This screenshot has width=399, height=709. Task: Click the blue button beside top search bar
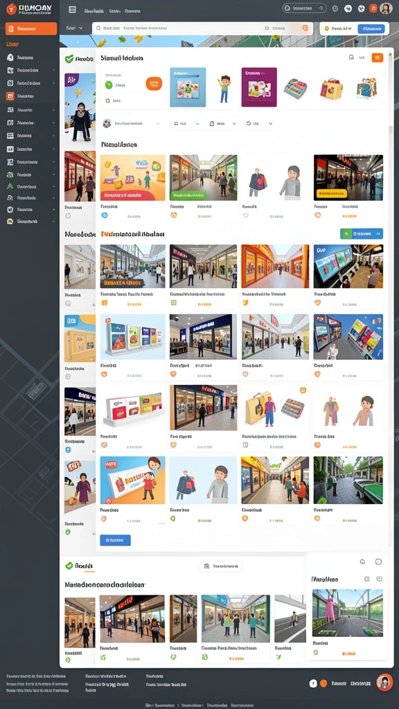pos(371,28)
